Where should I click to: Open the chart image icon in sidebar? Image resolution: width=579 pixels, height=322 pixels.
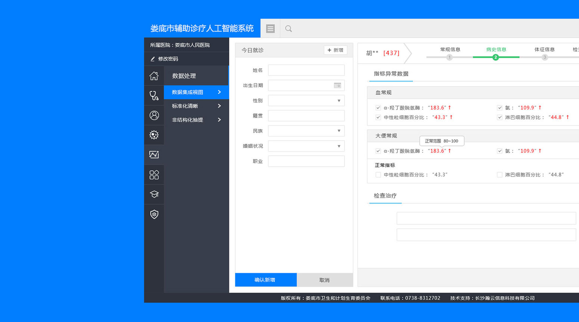click(154, 155)
